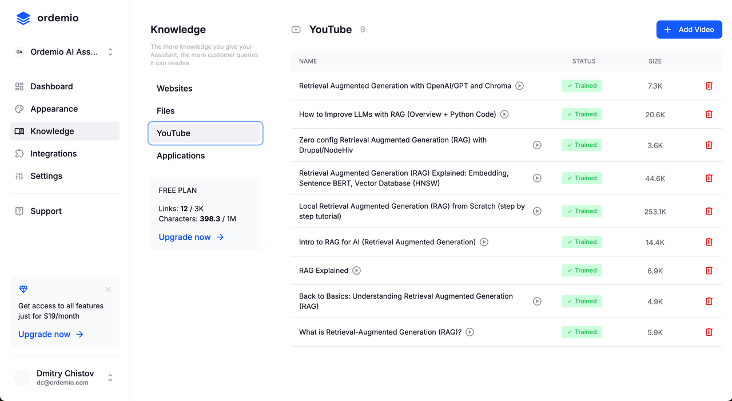Image resolution: width=732 pixels, height=401 pixels.
Task: Dismiss the $19/month upgrade promo card
Action: [108, 289]
